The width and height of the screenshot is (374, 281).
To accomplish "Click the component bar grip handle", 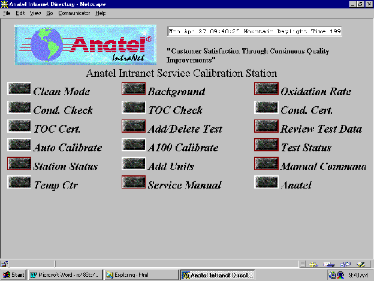I will click(x=303, y=264).
